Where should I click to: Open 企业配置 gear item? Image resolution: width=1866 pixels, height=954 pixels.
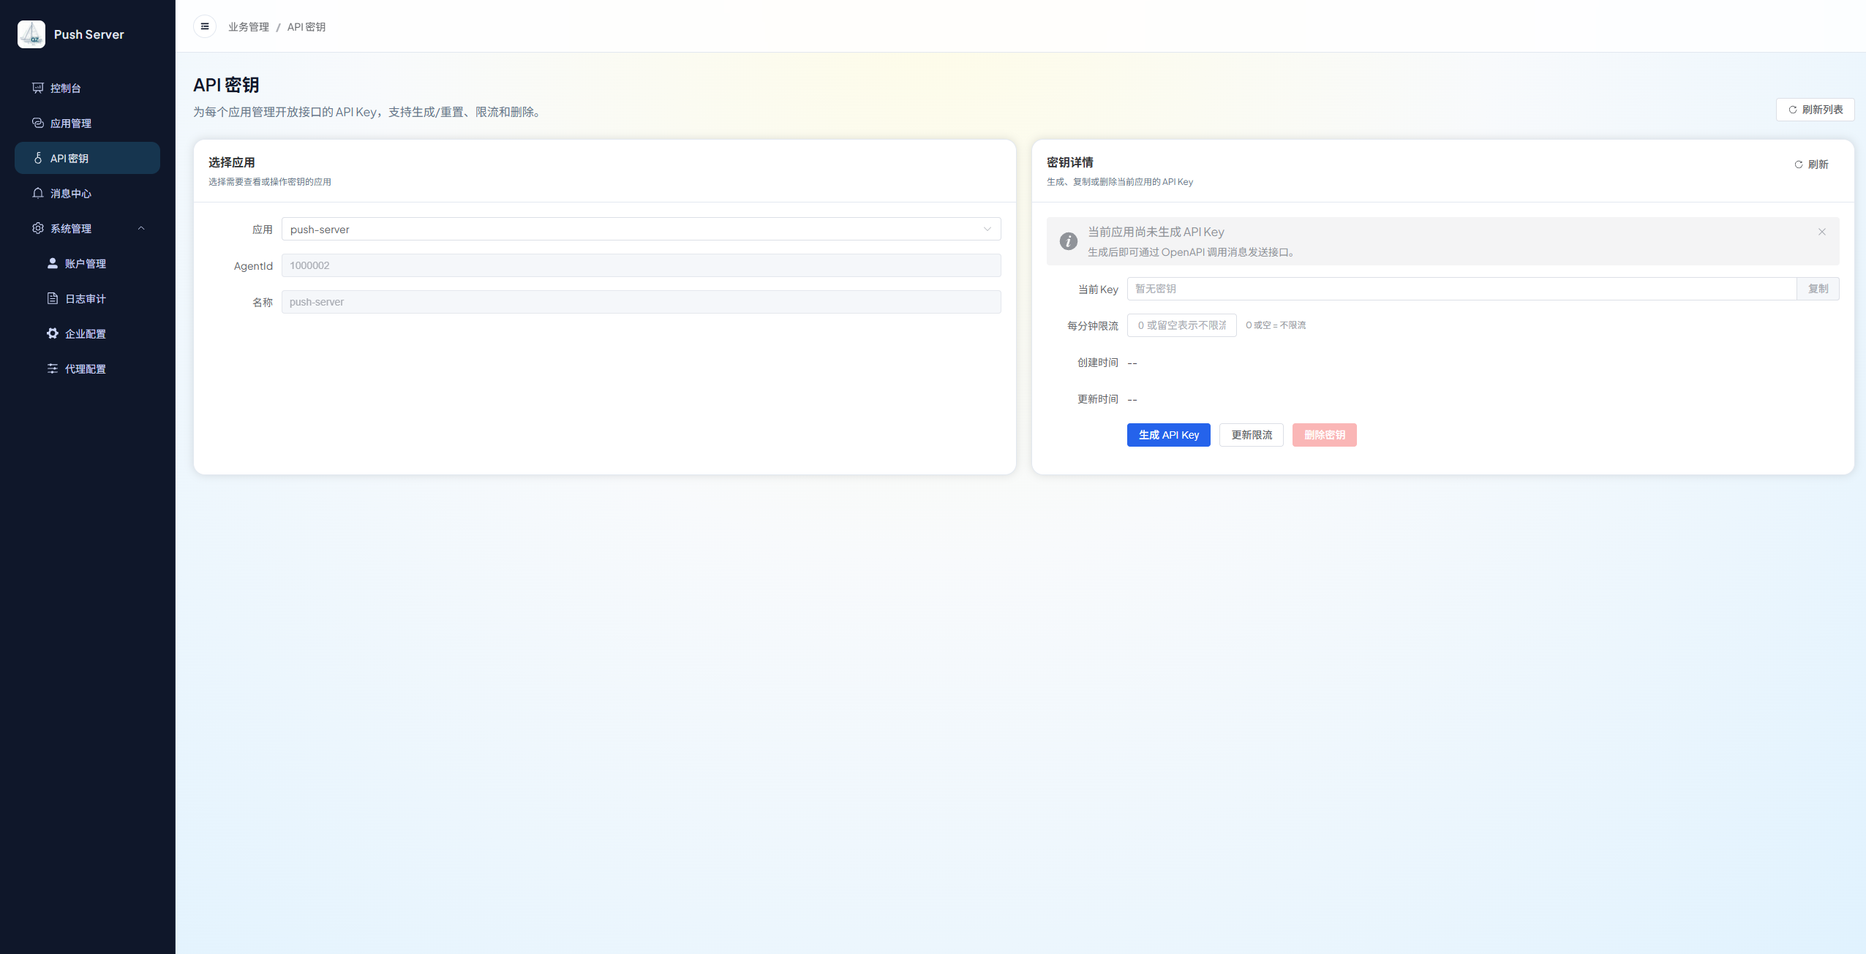85,333
